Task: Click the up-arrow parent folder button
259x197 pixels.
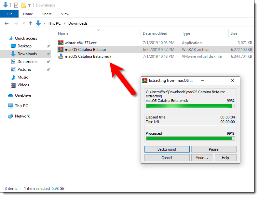Action: 31,23
